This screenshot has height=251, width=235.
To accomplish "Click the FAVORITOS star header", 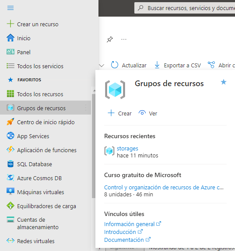I will pyautogui.click(x=11, y=80).
